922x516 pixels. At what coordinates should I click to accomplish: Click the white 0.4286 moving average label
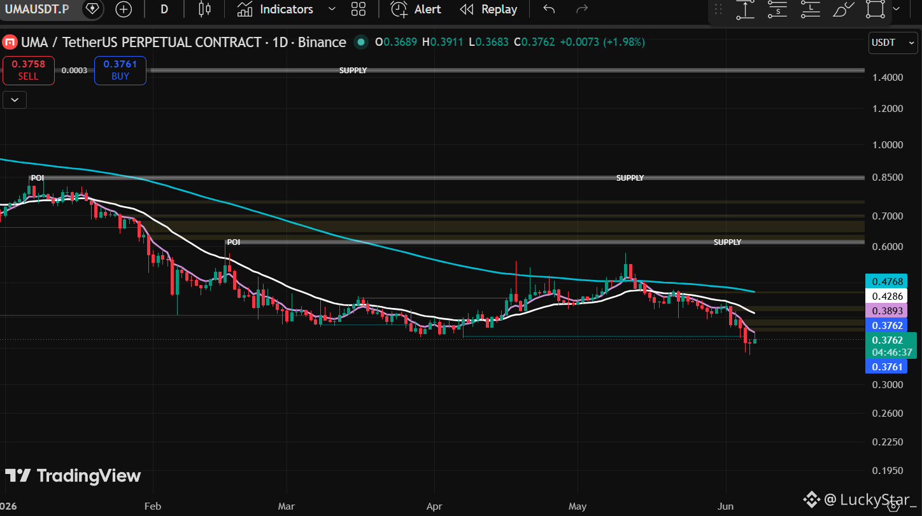pyautogui.click(x=887, y=296)
